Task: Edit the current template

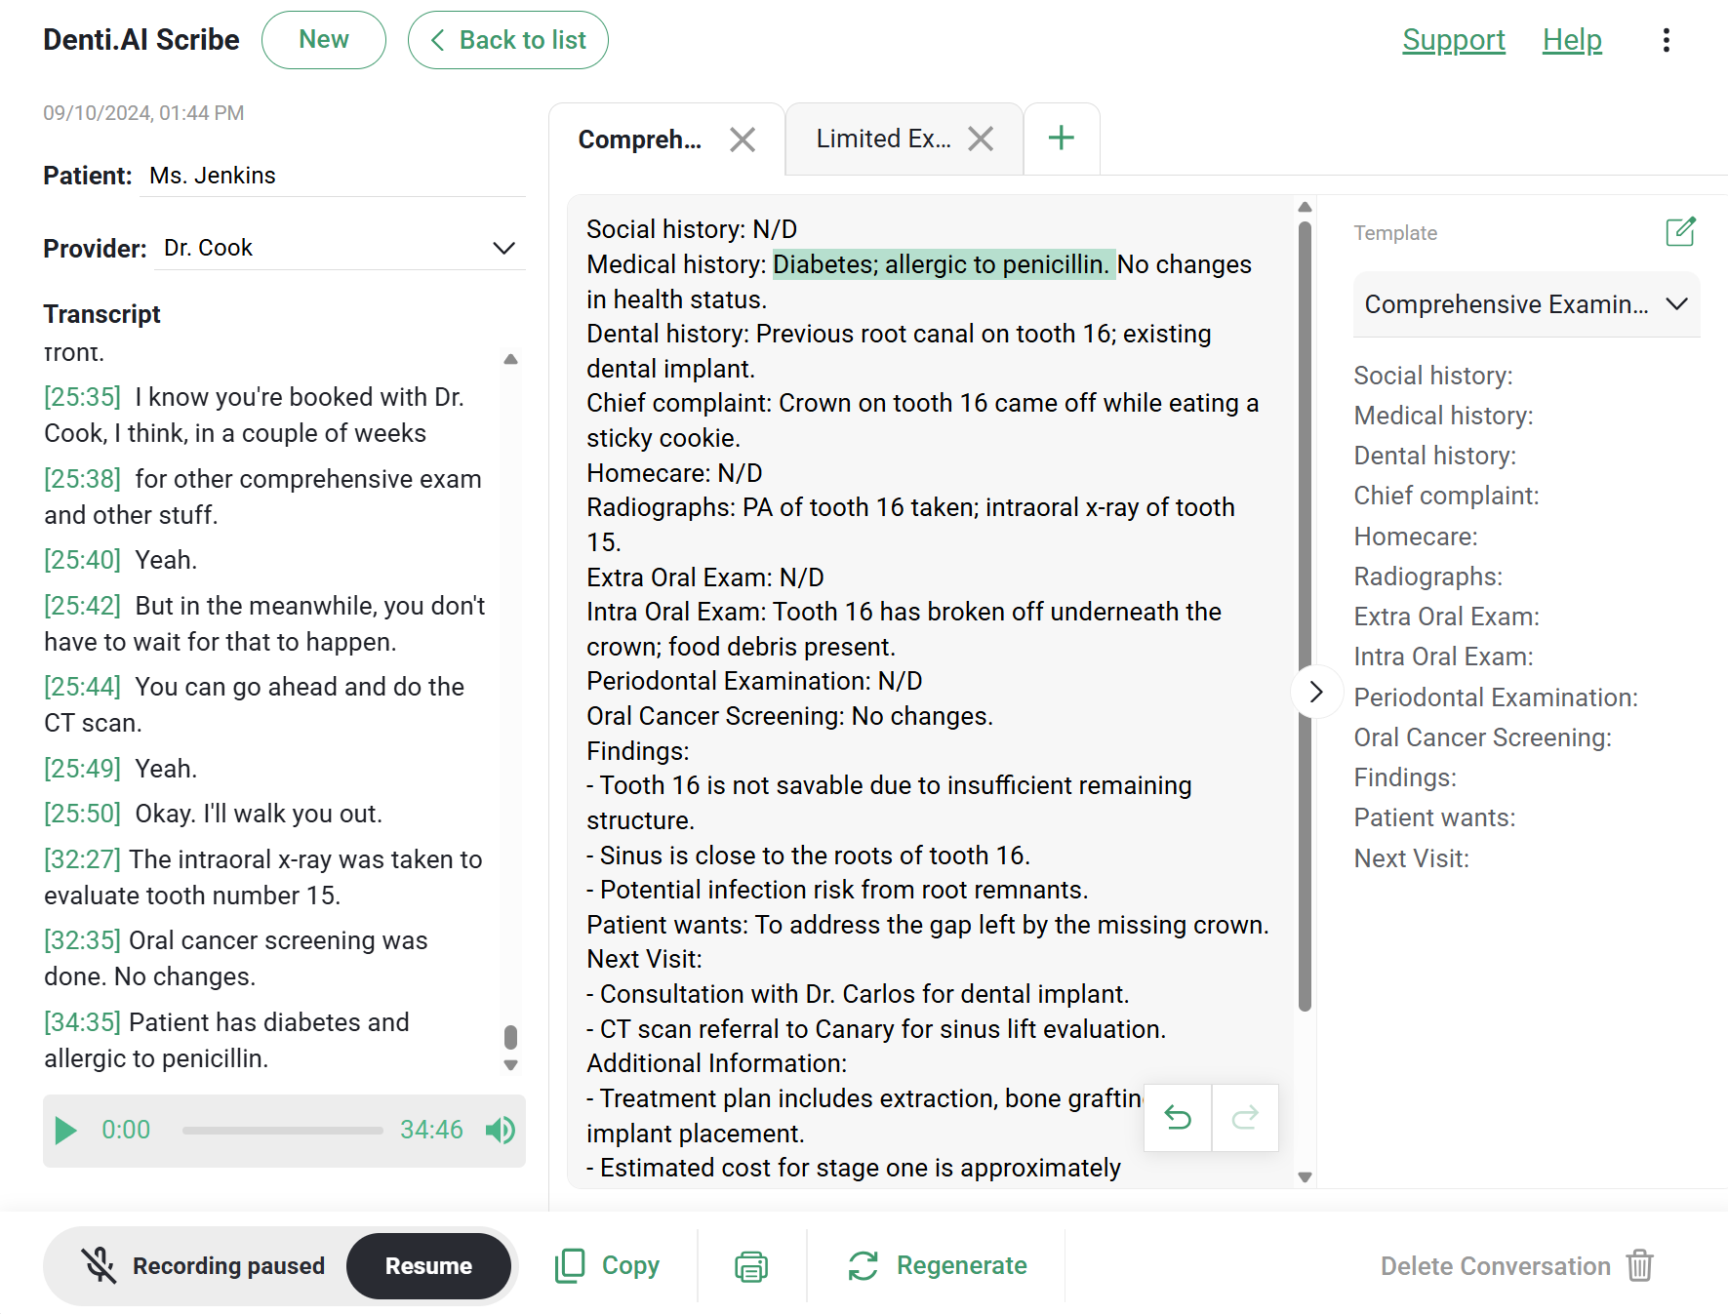Action: [x=1680, y=232]
